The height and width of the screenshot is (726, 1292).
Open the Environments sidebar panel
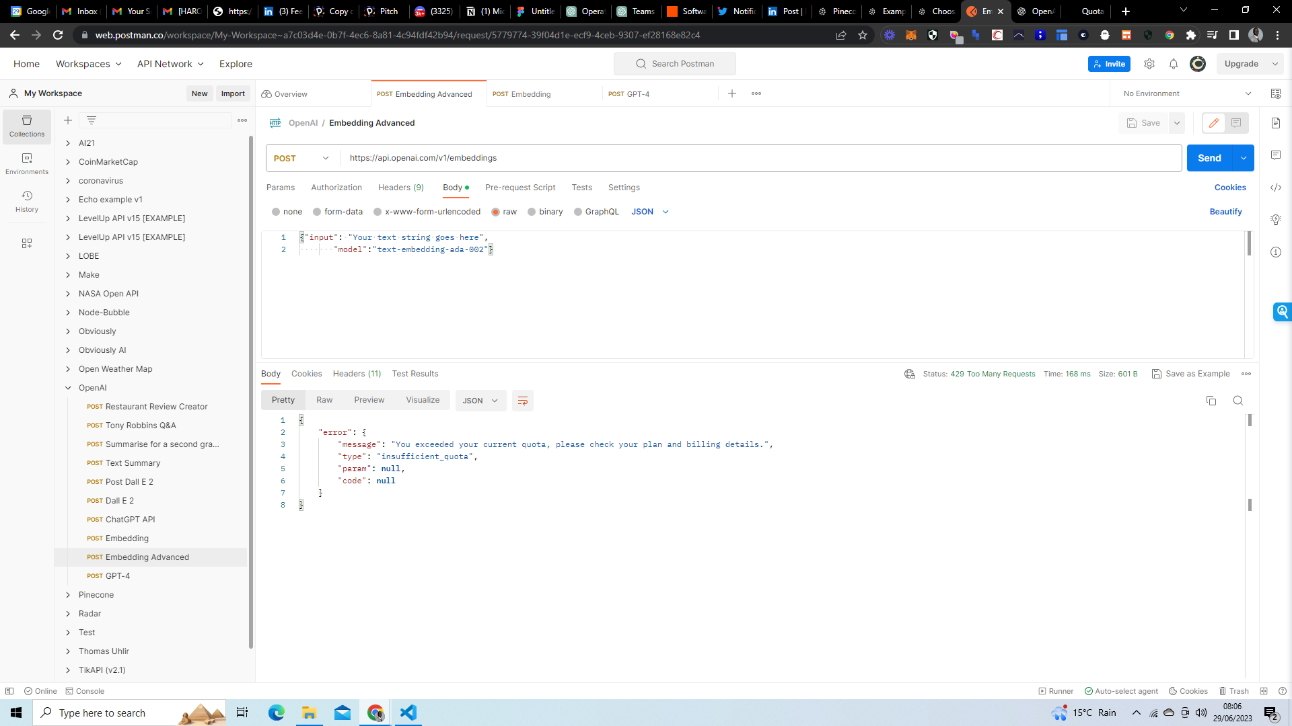point(27,163)
